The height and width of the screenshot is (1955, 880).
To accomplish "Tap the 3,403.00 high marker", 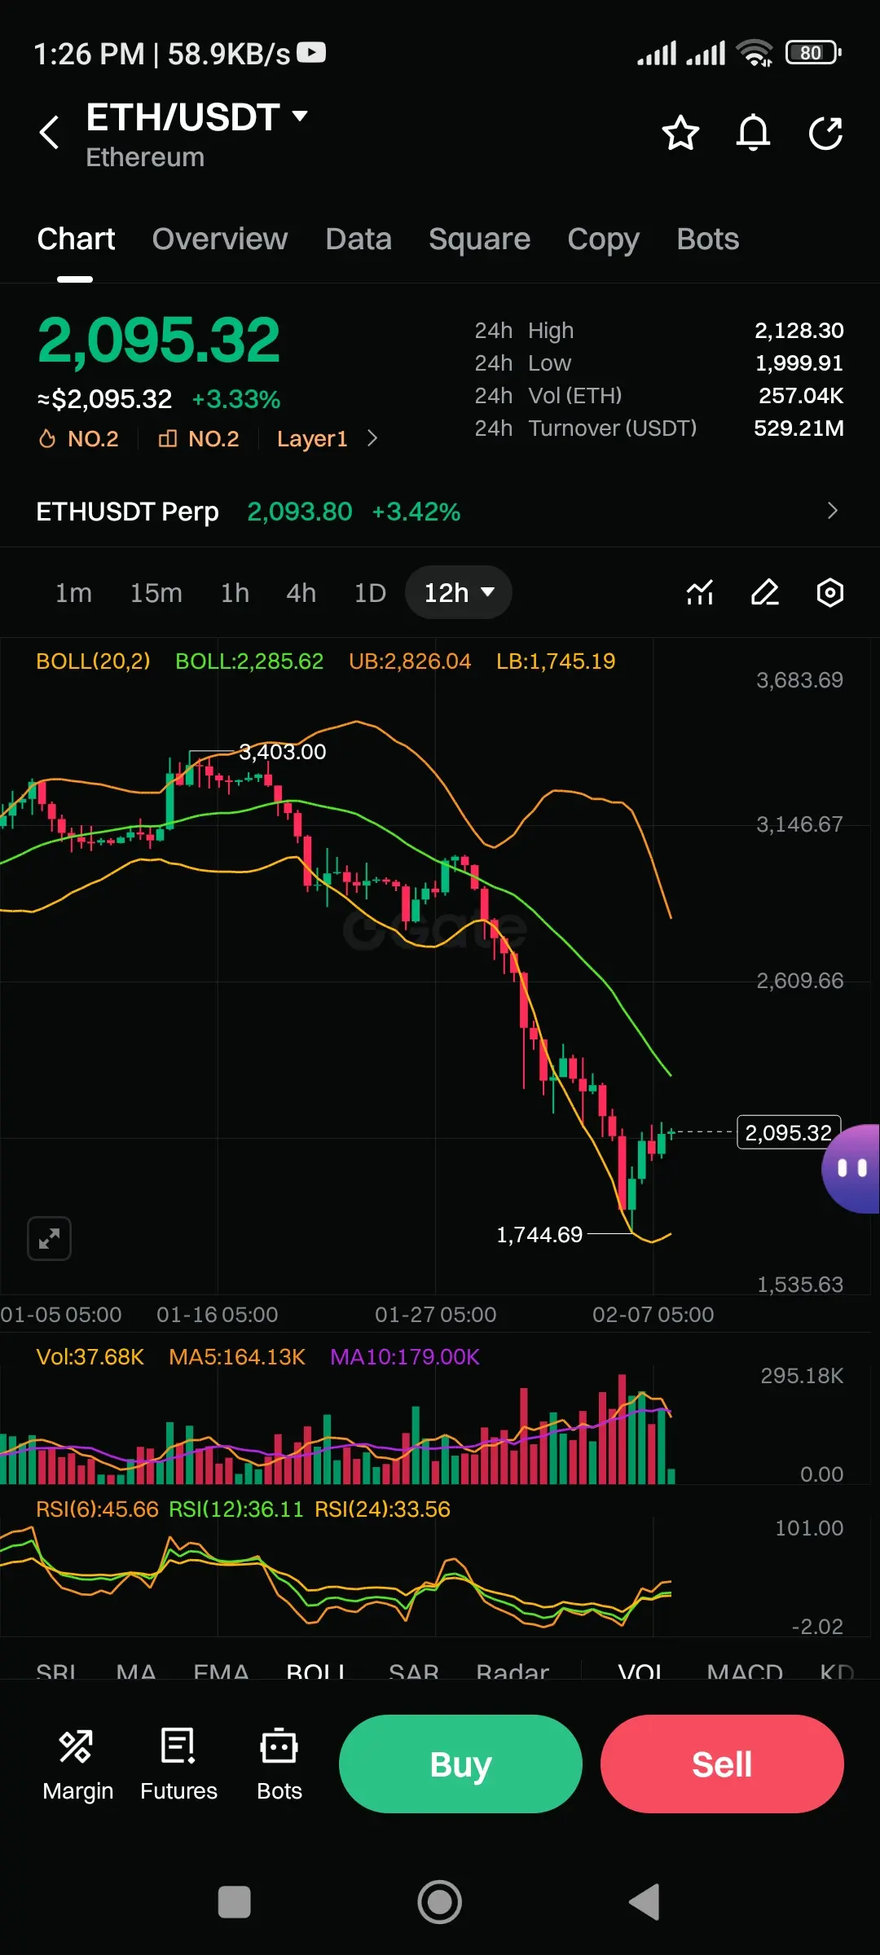I will click(x=282, y=751).
